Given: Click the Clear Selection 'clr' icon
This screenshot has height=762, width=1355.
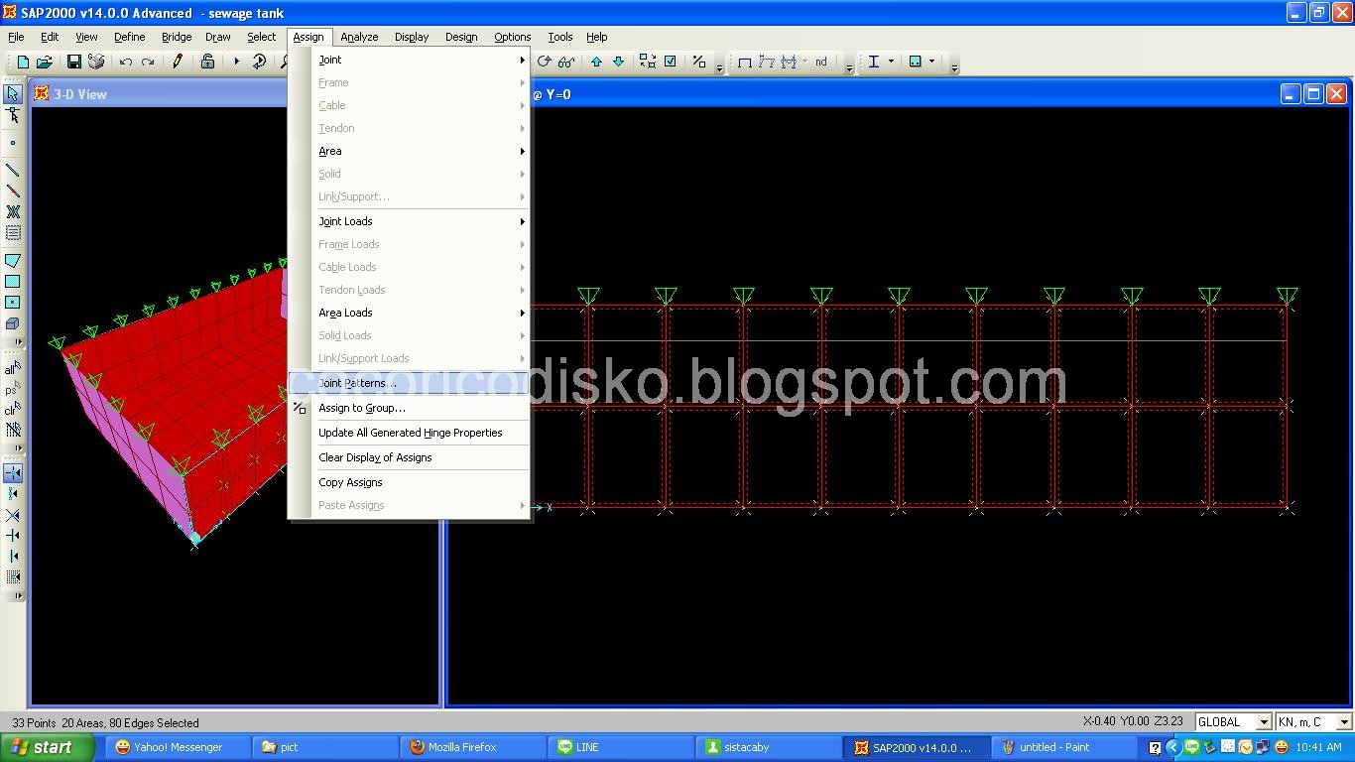Looking at the screenshot, I should click(x=13, y=410).
